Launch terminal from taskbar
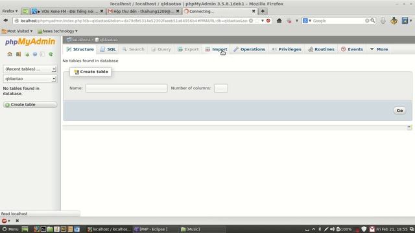This screenshot has width=415, height=233. click(43, 229)
